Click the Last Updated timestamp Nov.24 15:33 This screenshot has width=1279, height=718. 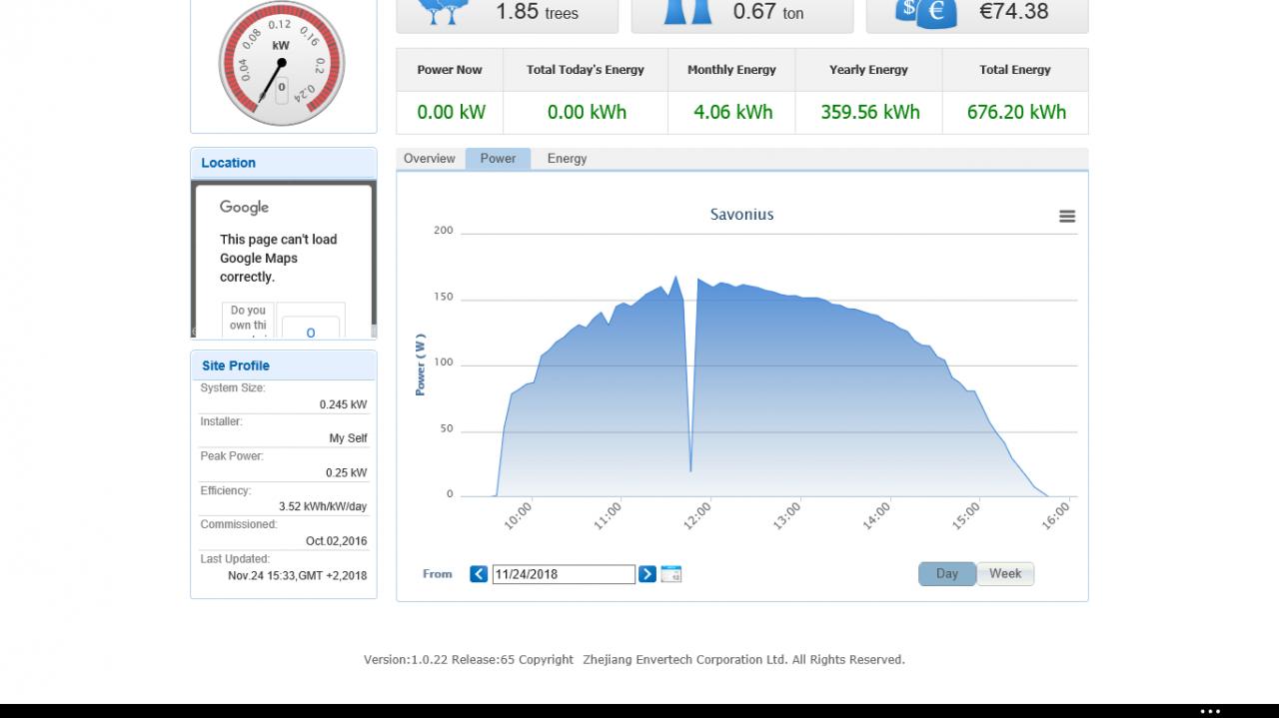[297, 575]
